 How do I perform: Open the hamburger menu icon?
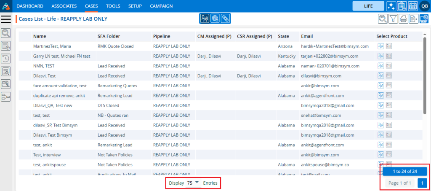click(x=6, y=19)
